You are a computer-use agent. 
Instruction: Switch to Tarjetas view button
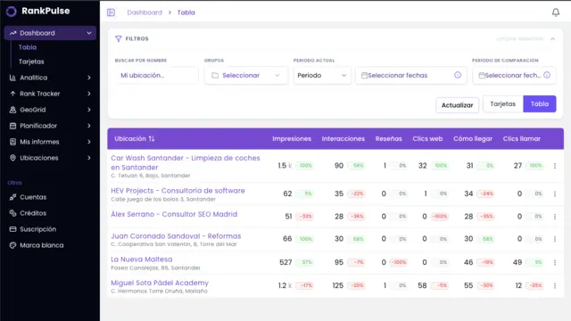(x=503, y=104)
